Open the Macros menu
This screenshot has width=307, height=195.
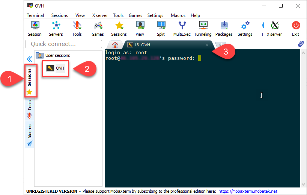click(x=178, y=15)
